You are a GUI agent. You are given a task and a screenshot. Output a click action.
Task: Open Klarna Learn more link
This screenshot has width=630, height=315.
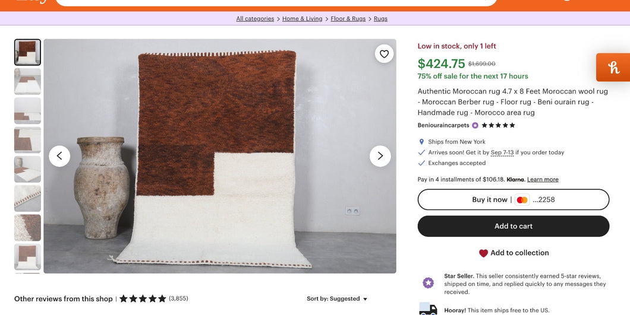(x=543, y=180)
